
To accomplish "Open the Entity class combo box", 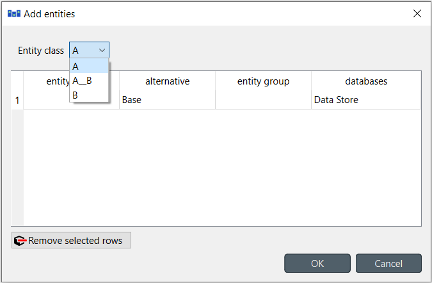I will 89,50.
